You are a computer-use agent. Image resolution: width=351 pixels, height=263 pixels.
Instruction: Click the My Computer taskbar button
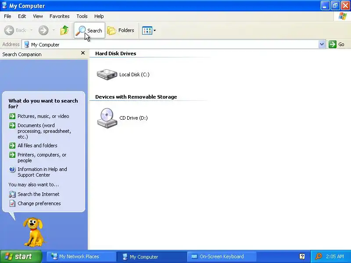151,256
